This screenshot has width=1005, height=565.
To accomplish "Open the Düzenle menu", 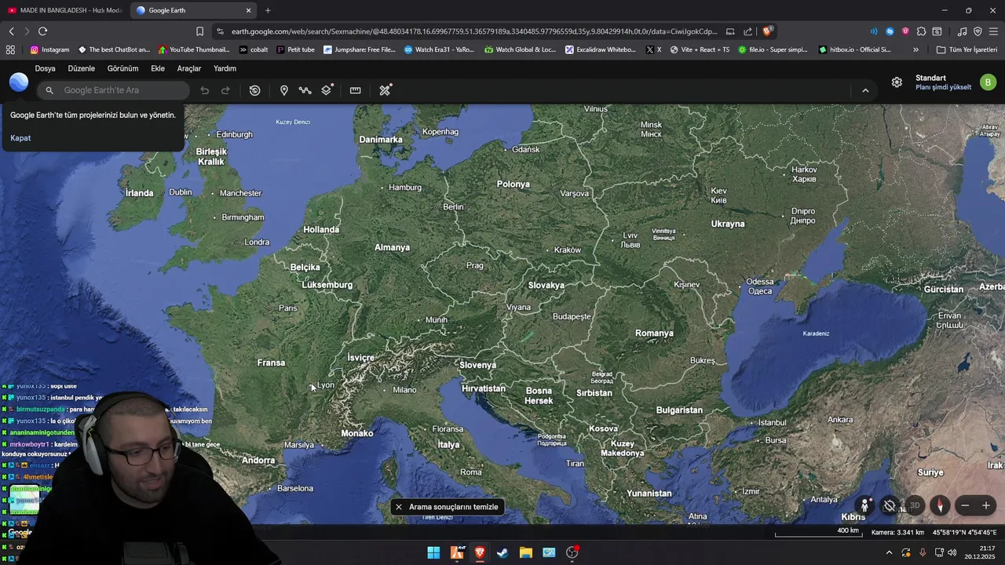I will click(x=81, y=68).
